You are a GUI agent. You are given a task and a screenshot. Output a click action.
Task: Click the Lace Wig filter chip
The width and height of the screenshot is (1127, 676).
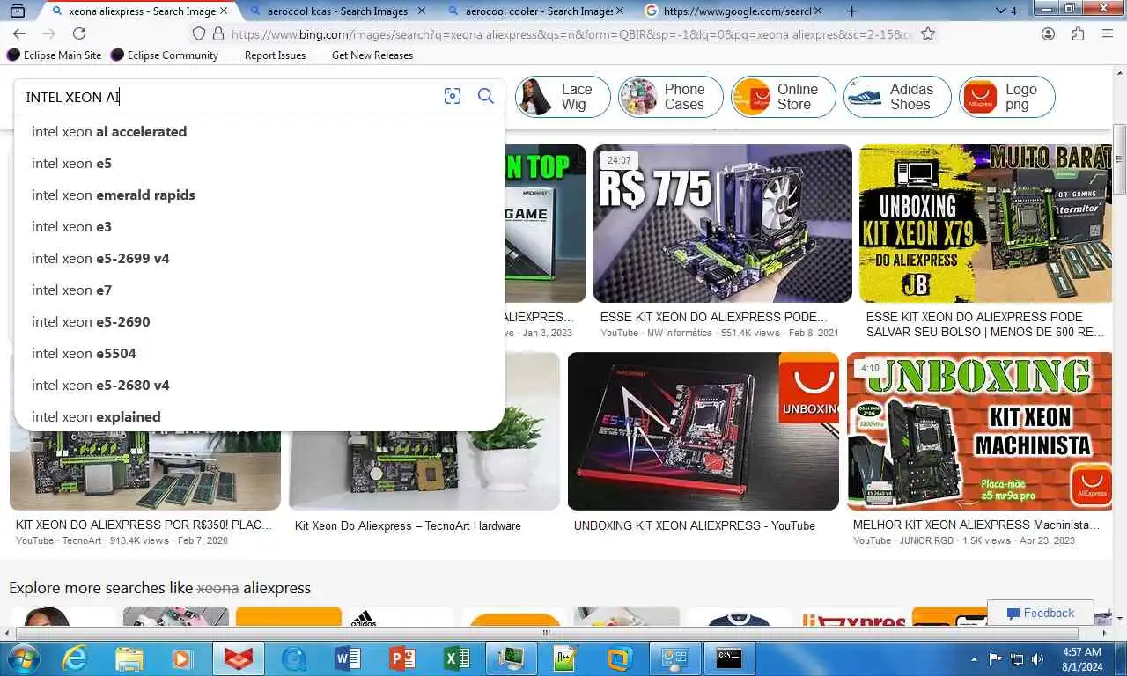563,97
